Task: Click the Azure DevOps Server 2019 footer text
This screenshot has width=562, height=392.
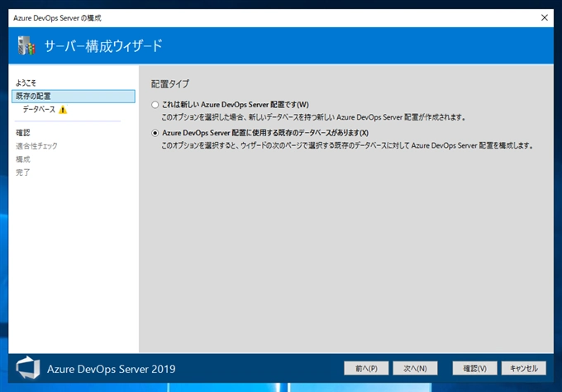Action: point(111,369)
